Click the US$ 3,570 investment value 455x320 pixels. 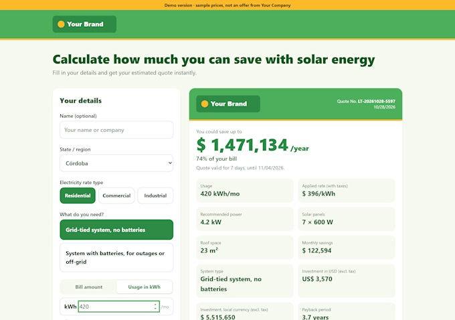[317, 279]
